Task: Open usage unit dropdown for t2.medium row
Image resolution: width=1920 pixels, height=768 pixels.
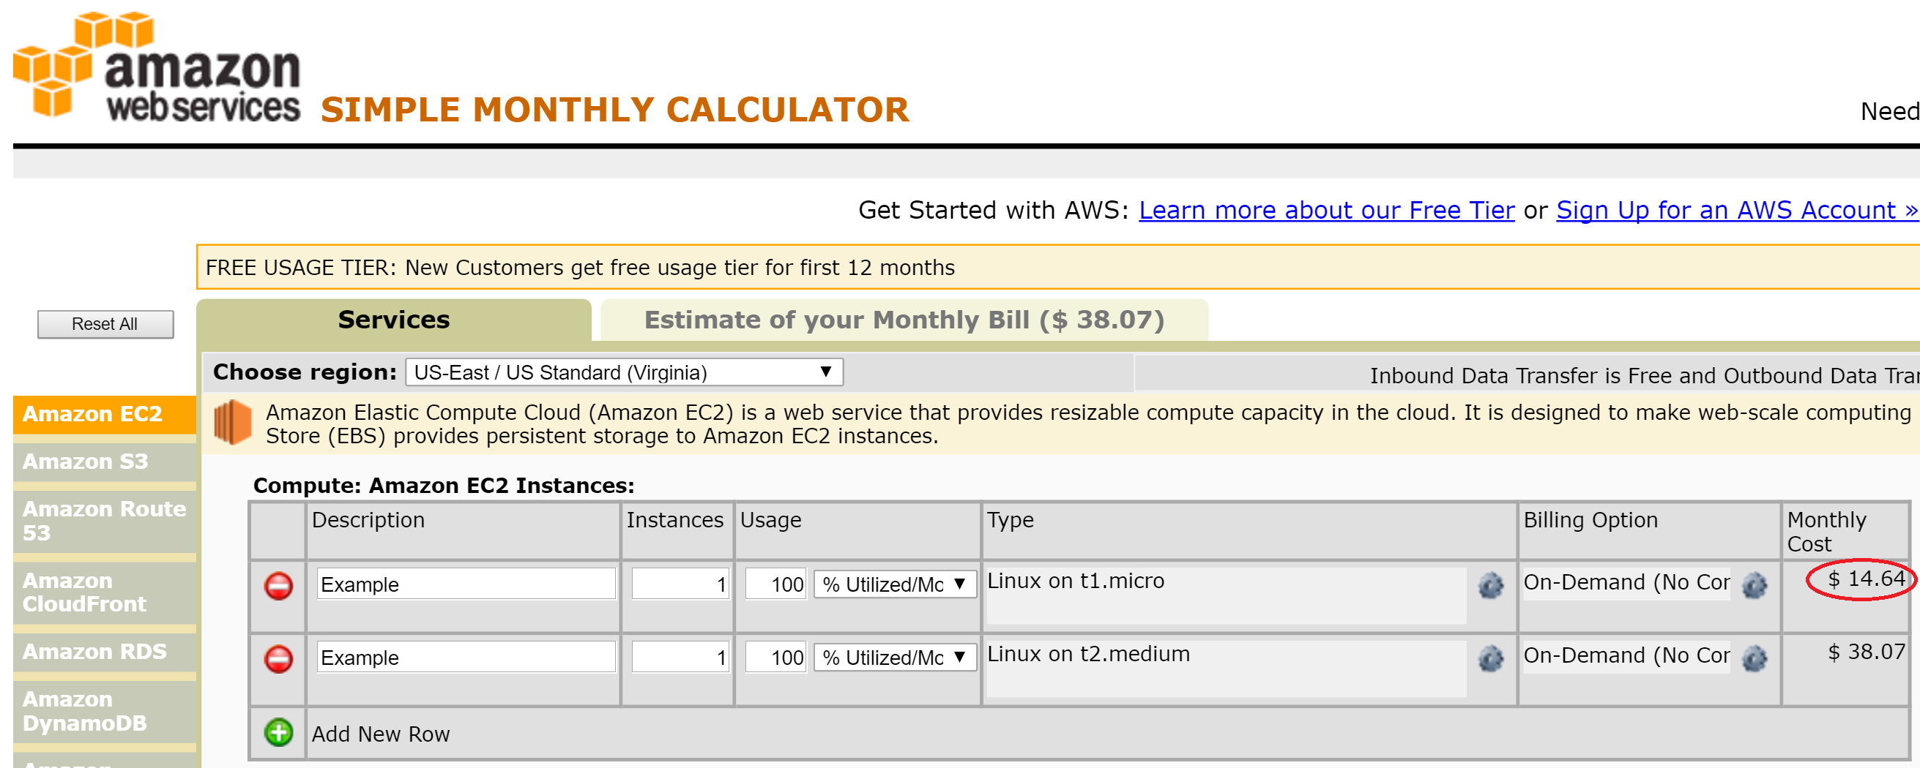Action: [894, 657]
